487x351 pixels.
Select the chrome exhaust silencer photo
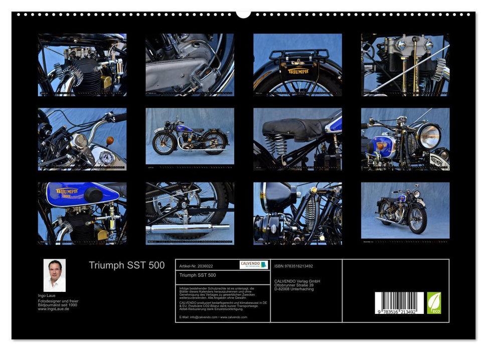tap(190, 213)
